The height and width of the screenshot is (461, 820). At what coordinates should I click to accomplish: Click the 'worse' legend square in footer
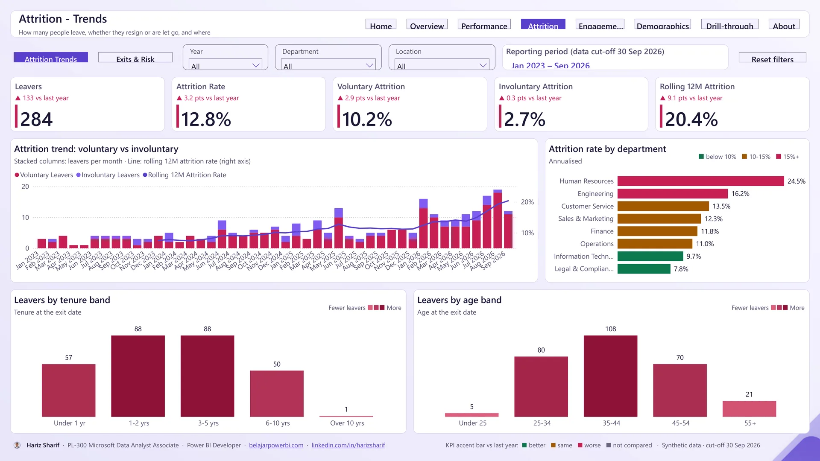pyautogui.click(x=580, y=445)
